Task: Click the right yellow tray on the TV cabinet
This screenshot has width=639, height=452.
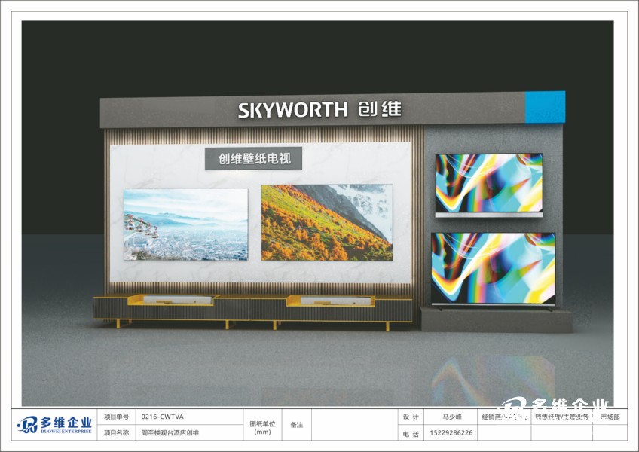Action: (x=331, y=301)
